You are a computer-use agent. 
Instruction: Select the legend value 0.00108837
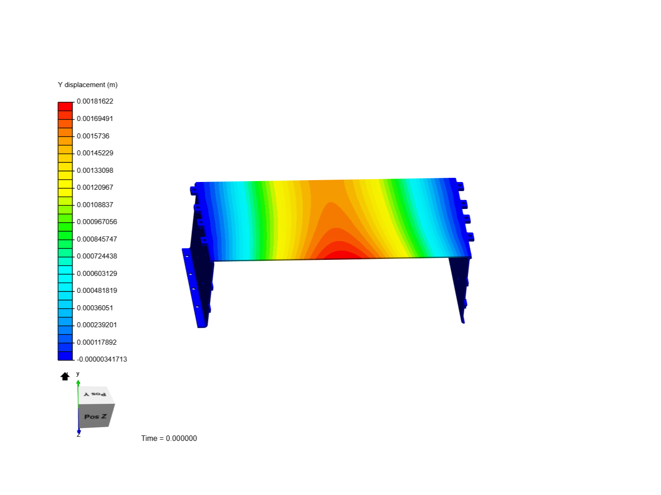(95, 204)
